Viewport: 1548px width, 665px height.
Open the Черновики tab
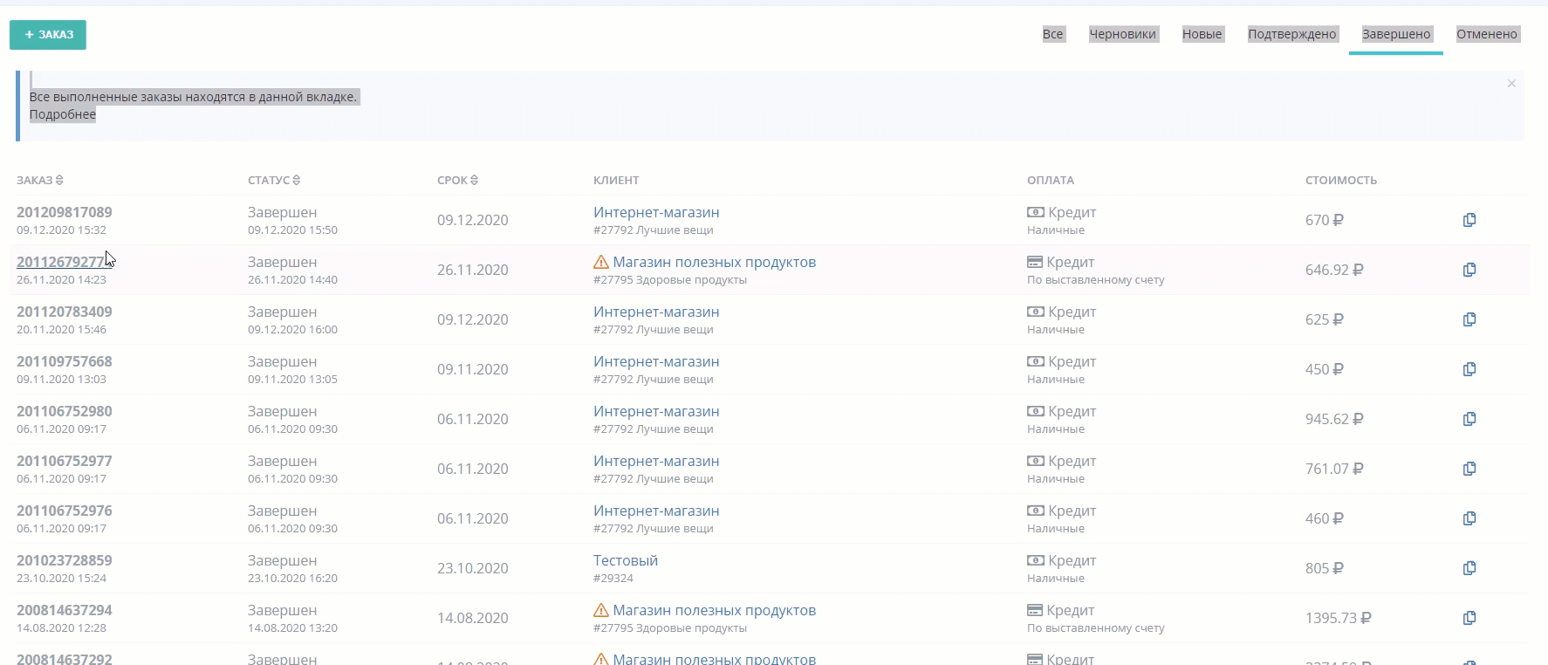click(x=1122, y=34)
